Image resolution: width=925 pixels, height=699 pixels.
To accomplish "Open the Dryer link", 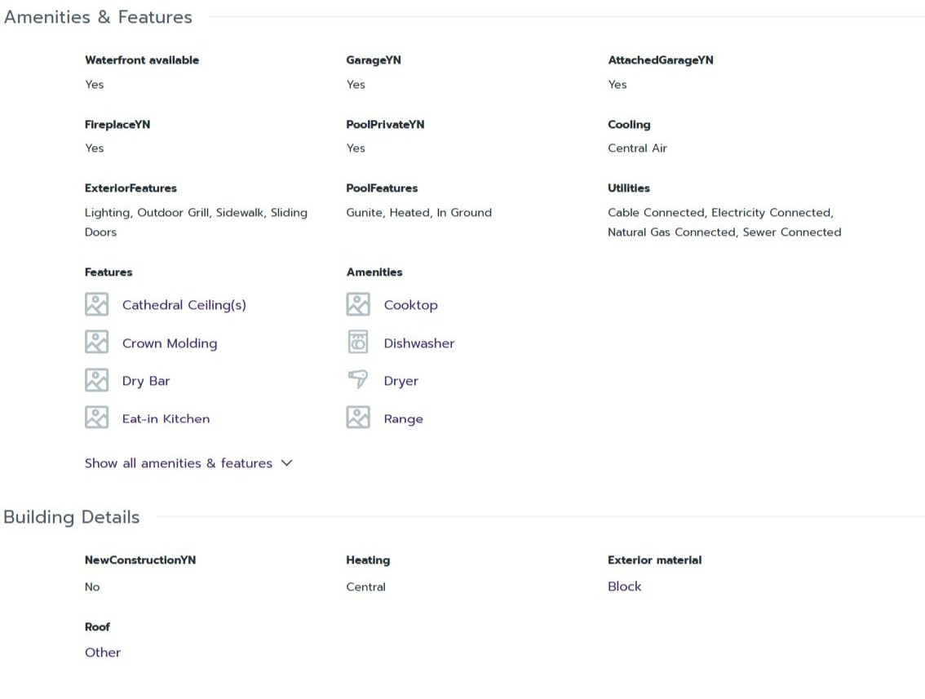I will pos(401,381).
